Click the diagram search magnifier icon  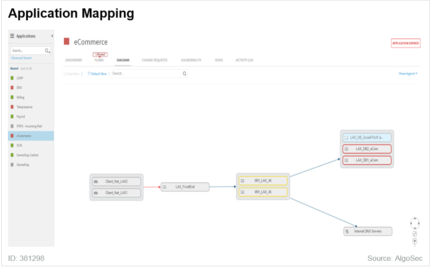click(x=184, y=74)
